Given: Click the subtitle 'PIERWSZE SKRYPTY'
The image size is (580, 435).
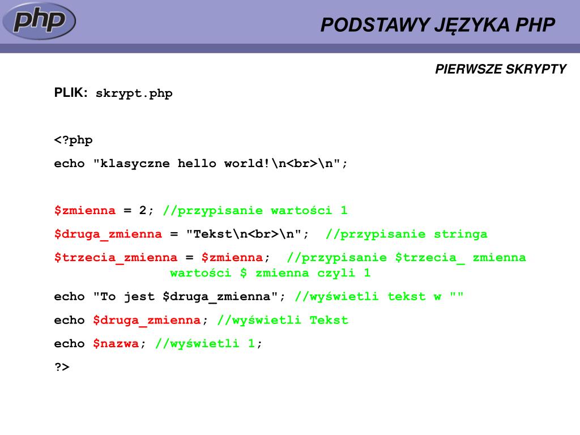Looking at the screenshot, I should 501,69.
